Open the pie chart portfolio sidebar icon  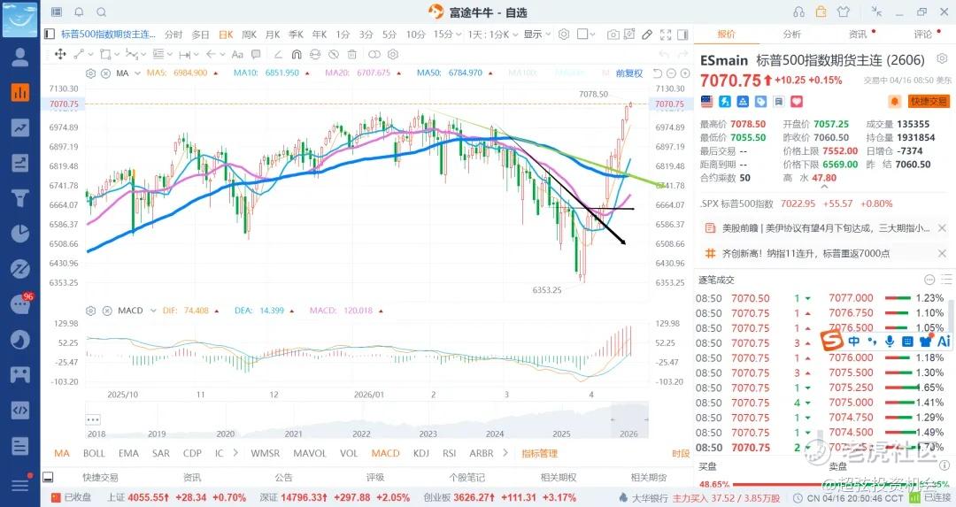coord(20,234)
